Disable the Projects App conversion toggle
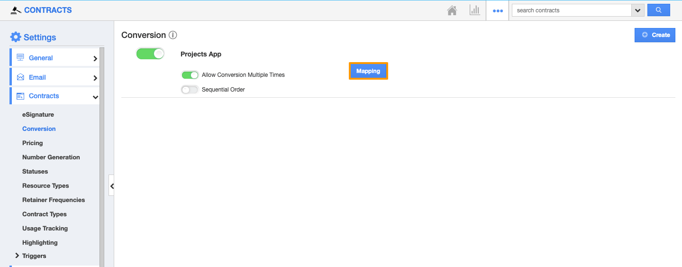 [150, 54]
